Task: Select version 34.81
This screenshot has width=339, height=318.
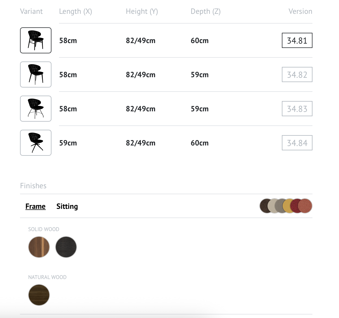Action: click(297, 40)
